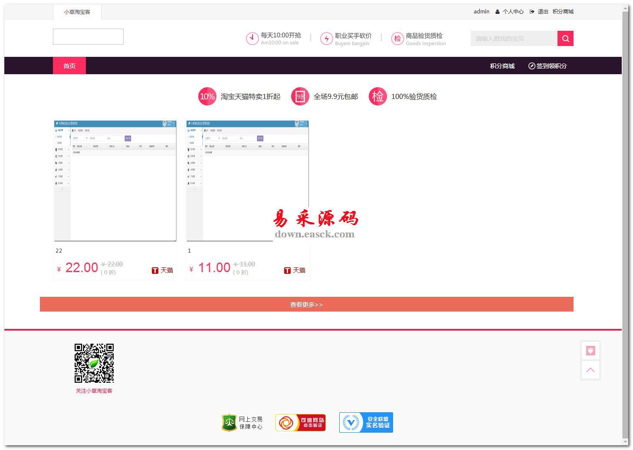Click 签到领积分 sign-in link
633x450 pixels.
548,66
